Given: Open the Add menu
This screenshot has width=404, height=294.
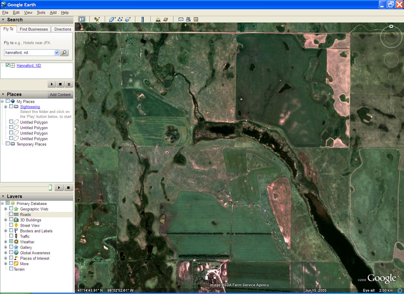Looking at the screenshot, I should click(53, 12).
